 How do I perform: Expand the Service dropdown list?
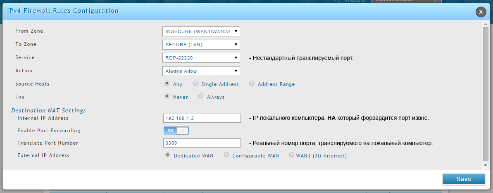(x=201, y=58)
